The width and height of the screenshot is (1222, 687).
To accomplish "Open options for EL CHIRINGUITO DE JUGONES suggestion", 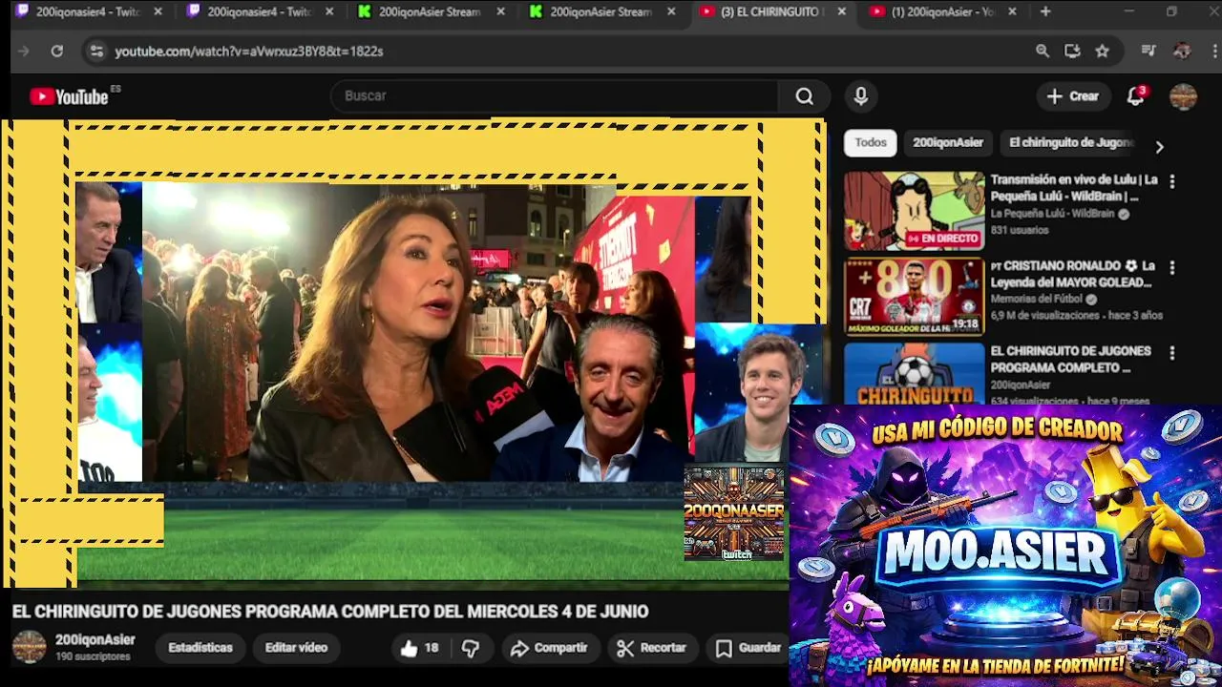I will click(x=1171, y=353).
